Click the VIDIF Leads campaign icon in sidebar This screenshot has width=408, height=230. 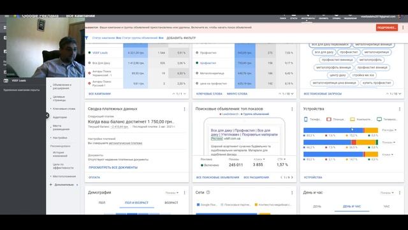[6, 80]
